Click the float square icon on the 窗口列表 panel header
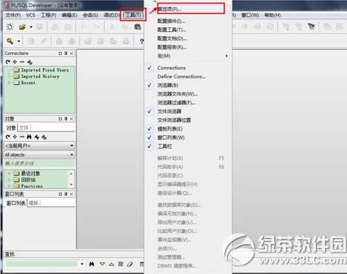Viewport: 347px width, 274px height. (60, 194)
